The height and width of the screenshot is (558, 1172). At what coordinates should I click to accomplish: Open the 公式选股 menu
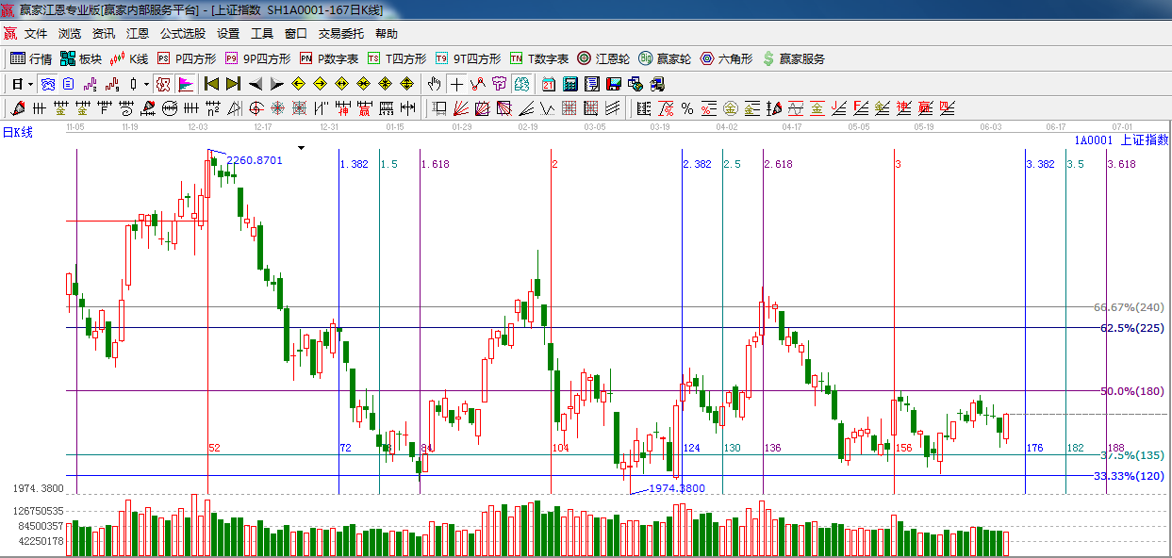[x=182, y=34]
